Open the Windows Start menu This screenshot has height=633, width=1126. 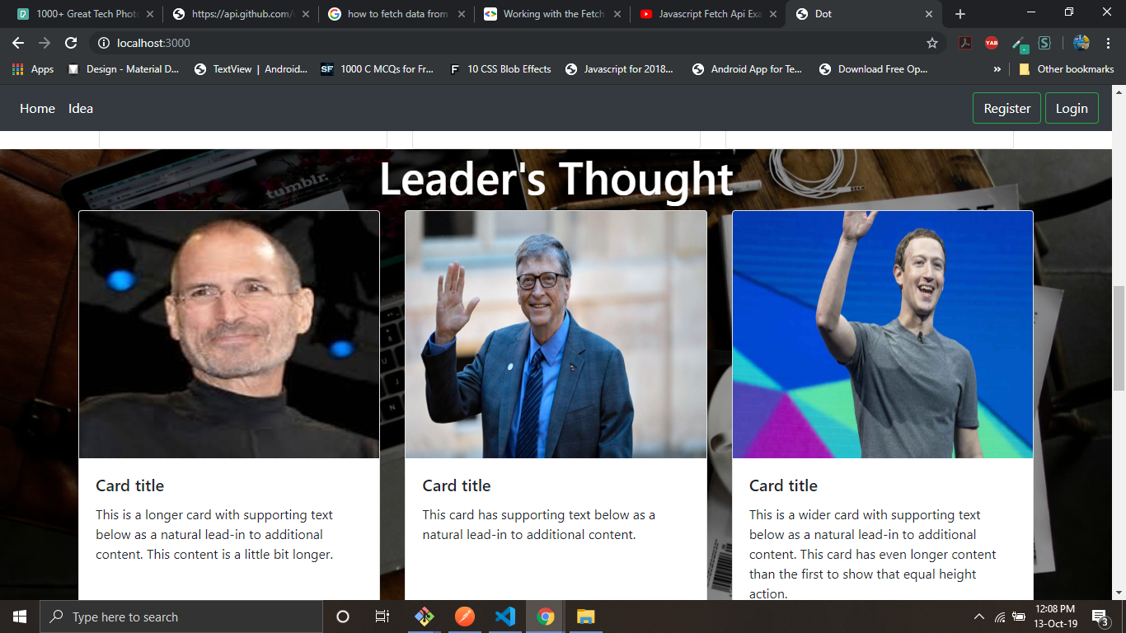pyautogui.click(x=20, y=617)
